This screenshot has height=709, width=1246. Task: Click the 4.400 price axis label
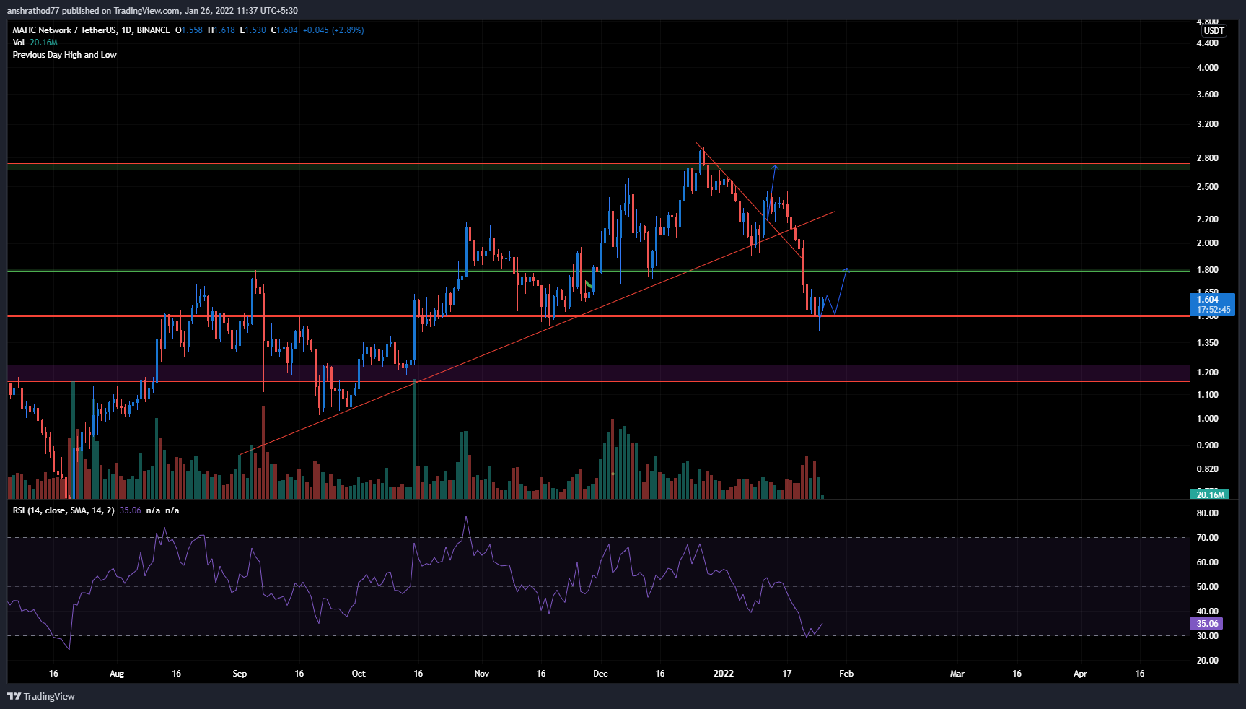(x=1207, y=43)
